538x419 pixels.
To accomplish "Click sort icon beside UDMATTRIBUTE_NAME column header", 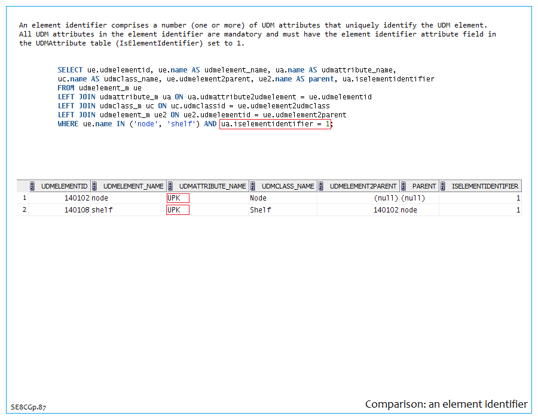I will (170, 186).
